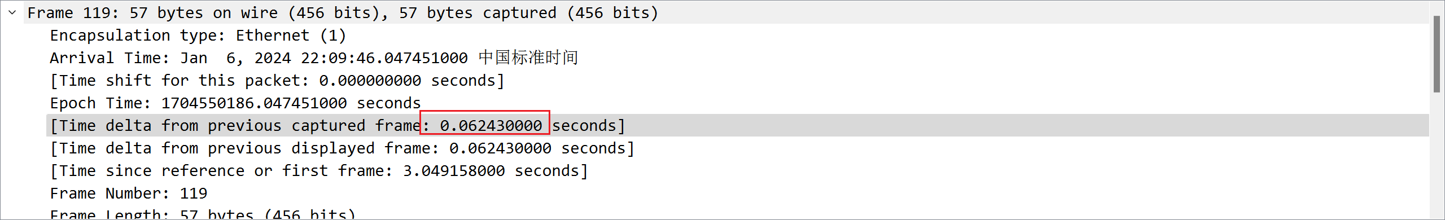The image size is (1445, 220).
Task: Click the Time shift for this packet line
Action: click(x=737, y=80)
